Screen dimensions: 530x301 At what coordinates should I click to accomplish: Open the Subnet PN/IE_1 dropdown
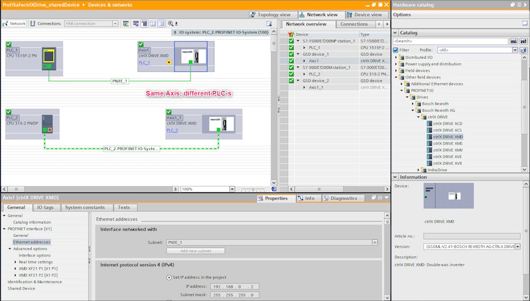pos(375,242)
